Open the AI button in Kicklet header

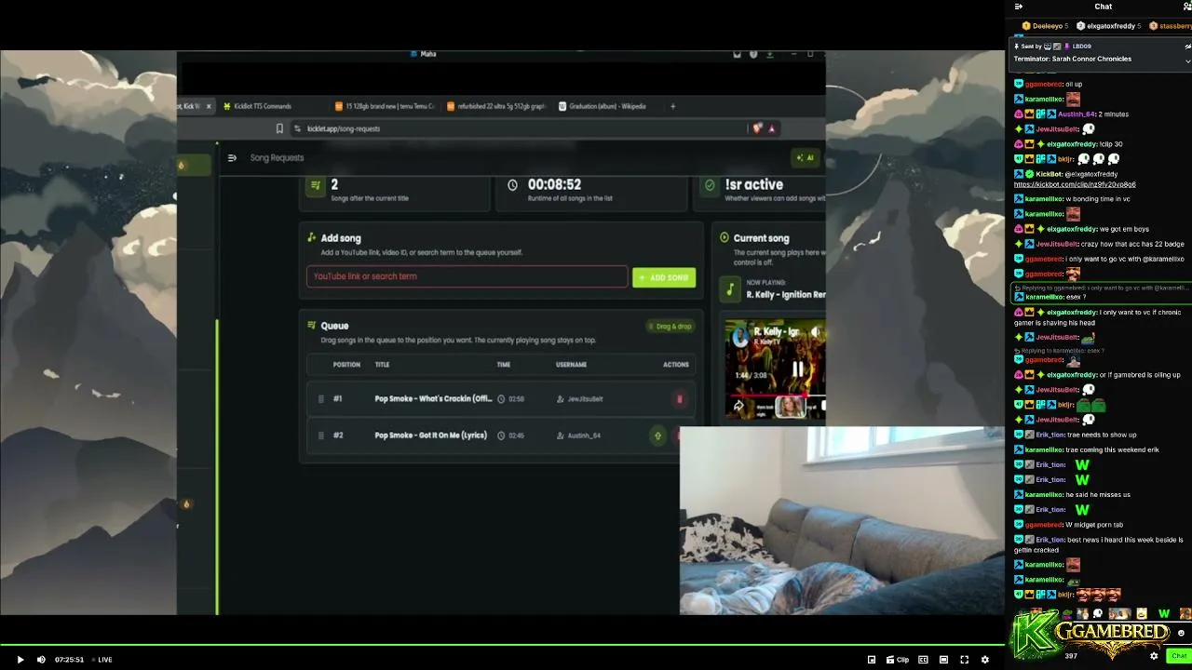(x=806, y=158)
